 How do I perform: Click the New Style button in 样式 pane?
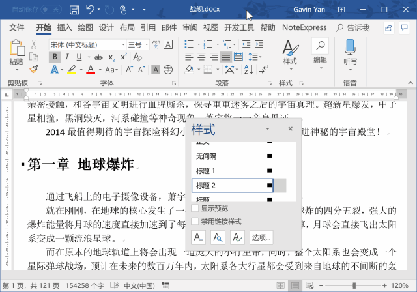coord(199,237)
